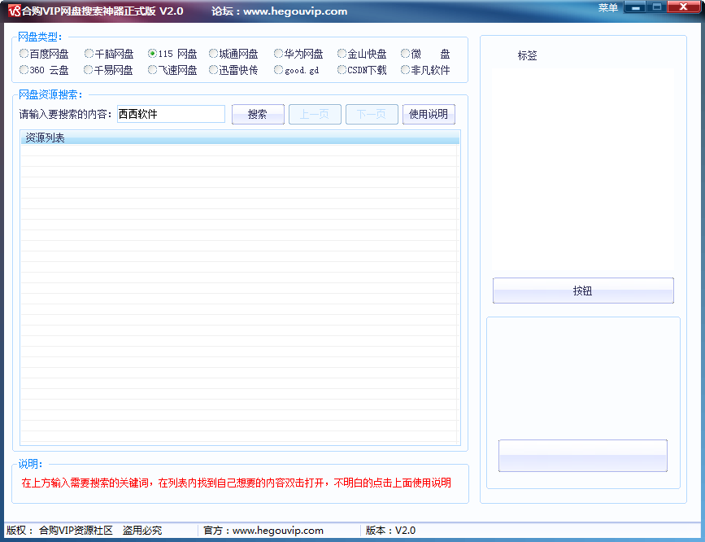The width and height of the screenshot is (705, 542).
Task: Click the 网盘资源搜索 group label
Action: pos(50,94)
